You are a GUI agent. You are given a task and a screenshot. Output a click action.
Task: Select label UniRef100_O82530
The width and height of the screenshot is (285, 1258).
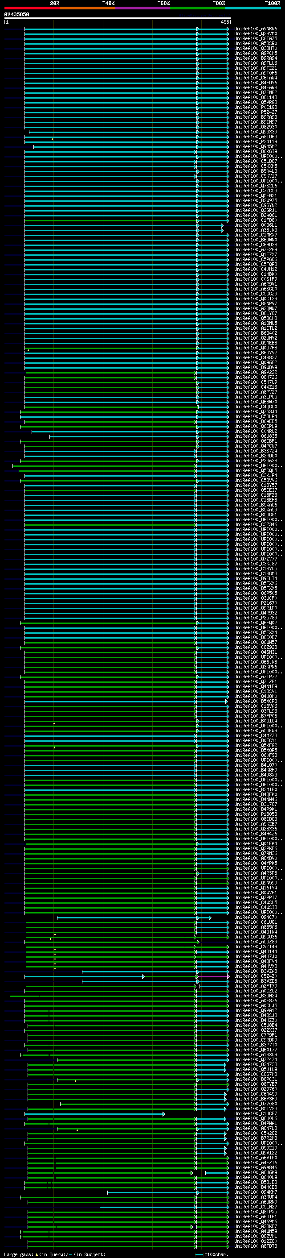[256, 127]
